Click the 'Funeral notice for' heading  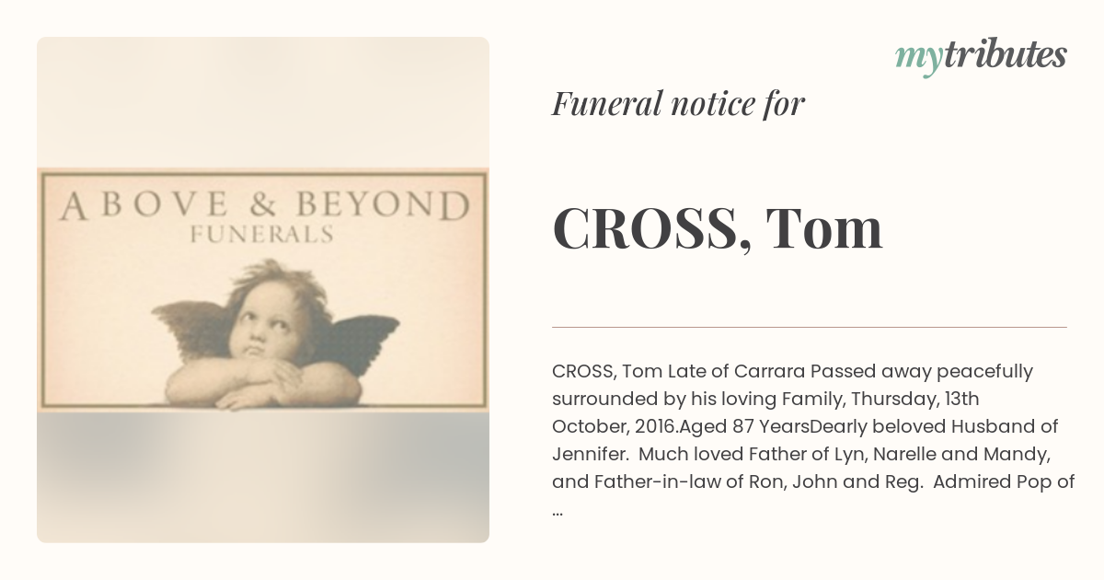point(679,104)
